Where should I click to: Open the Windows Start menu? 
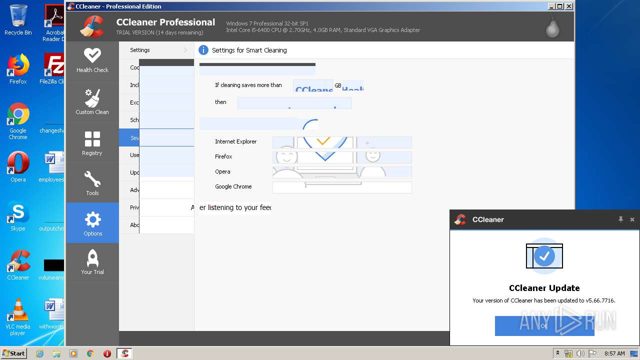pyautogui.click(x=14, y=353)
